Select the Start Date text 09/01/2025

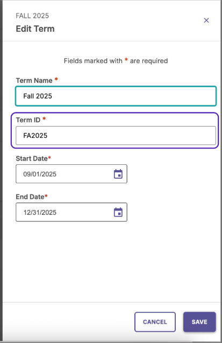click(x=40, y=174)
